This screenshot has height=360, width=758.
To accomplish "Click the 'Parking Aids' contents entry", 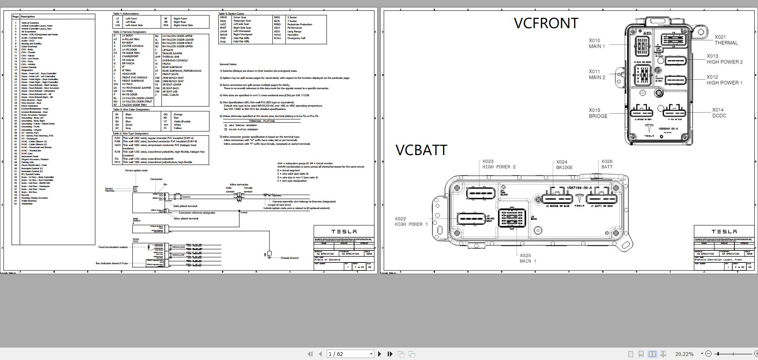I will pos(27,162).
